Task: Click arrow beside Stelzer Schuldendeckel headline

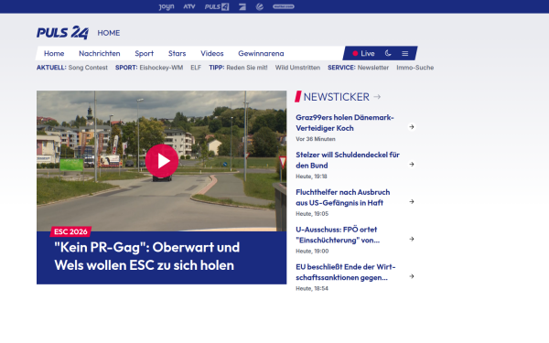Action: 412,164
